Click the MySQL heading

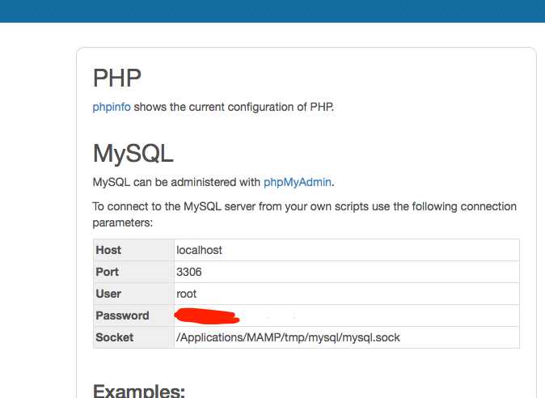click(x=133, y=153)
